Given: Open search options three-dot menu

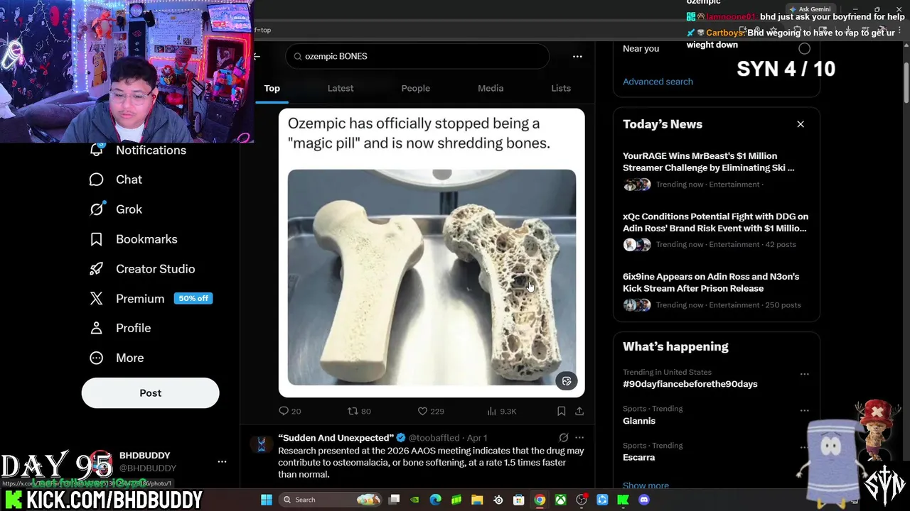Looking at the screenshot, I should 577,56.
